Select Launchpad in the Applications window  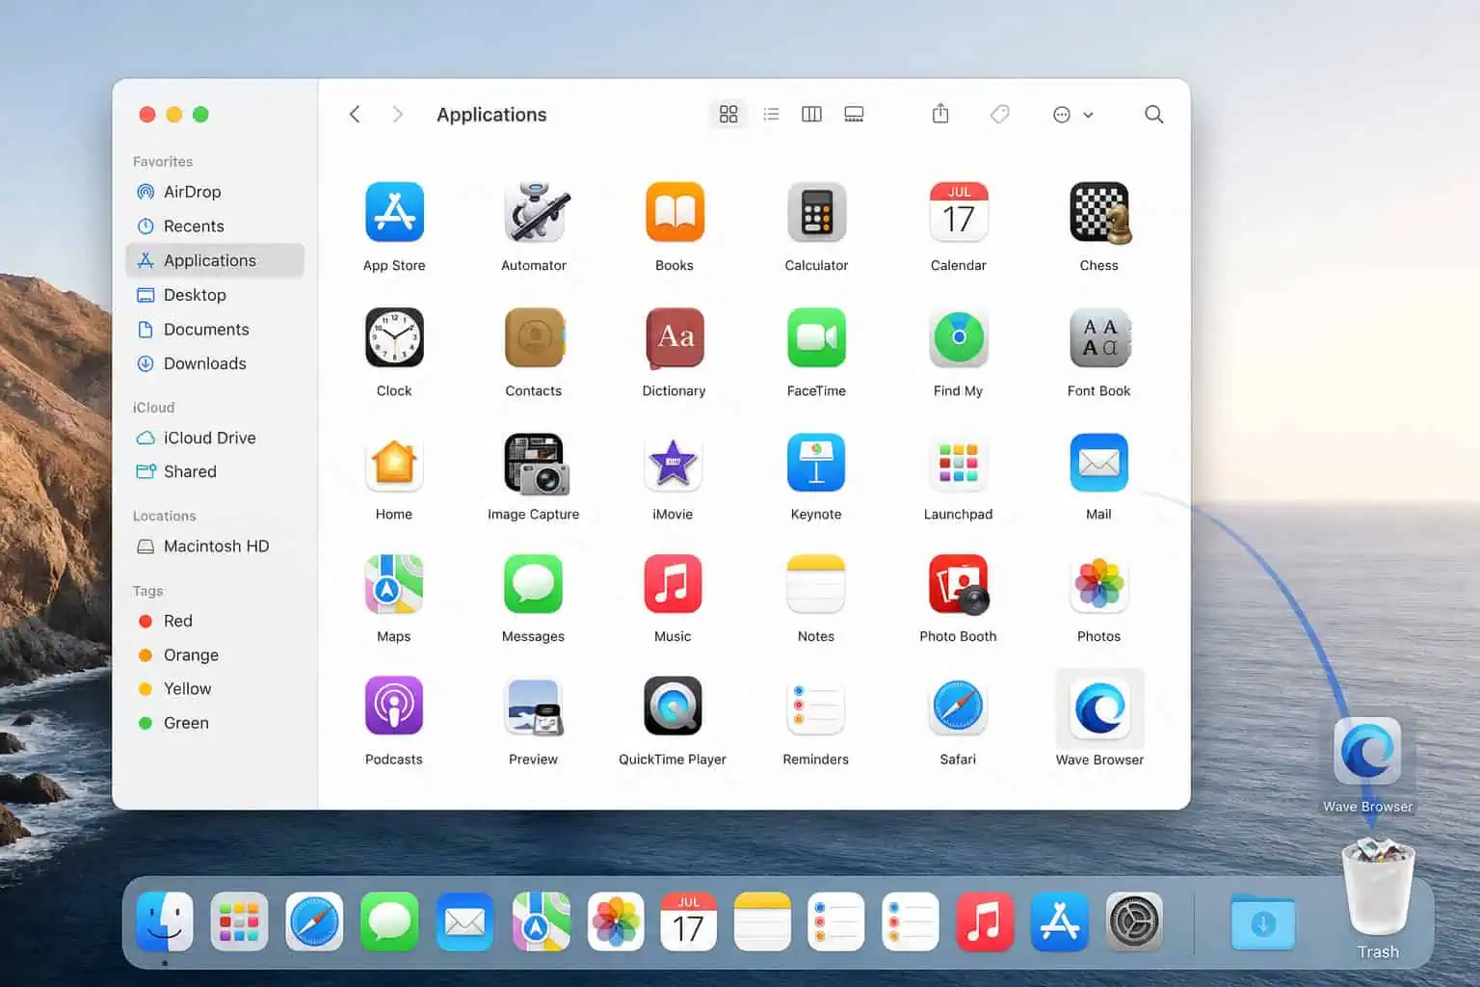pos(959,463)
